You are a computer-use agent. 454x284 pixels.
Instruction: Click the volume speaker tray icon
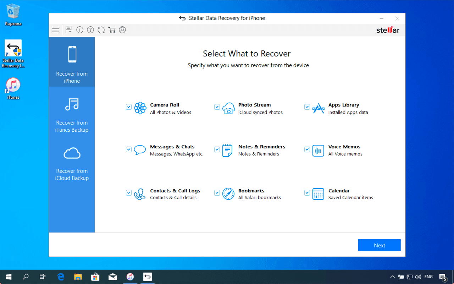tap(418, 277)
